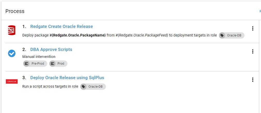Select the Pre-Prod environment label
Viewport: 261px width, 113px height.
click(38, 64)
